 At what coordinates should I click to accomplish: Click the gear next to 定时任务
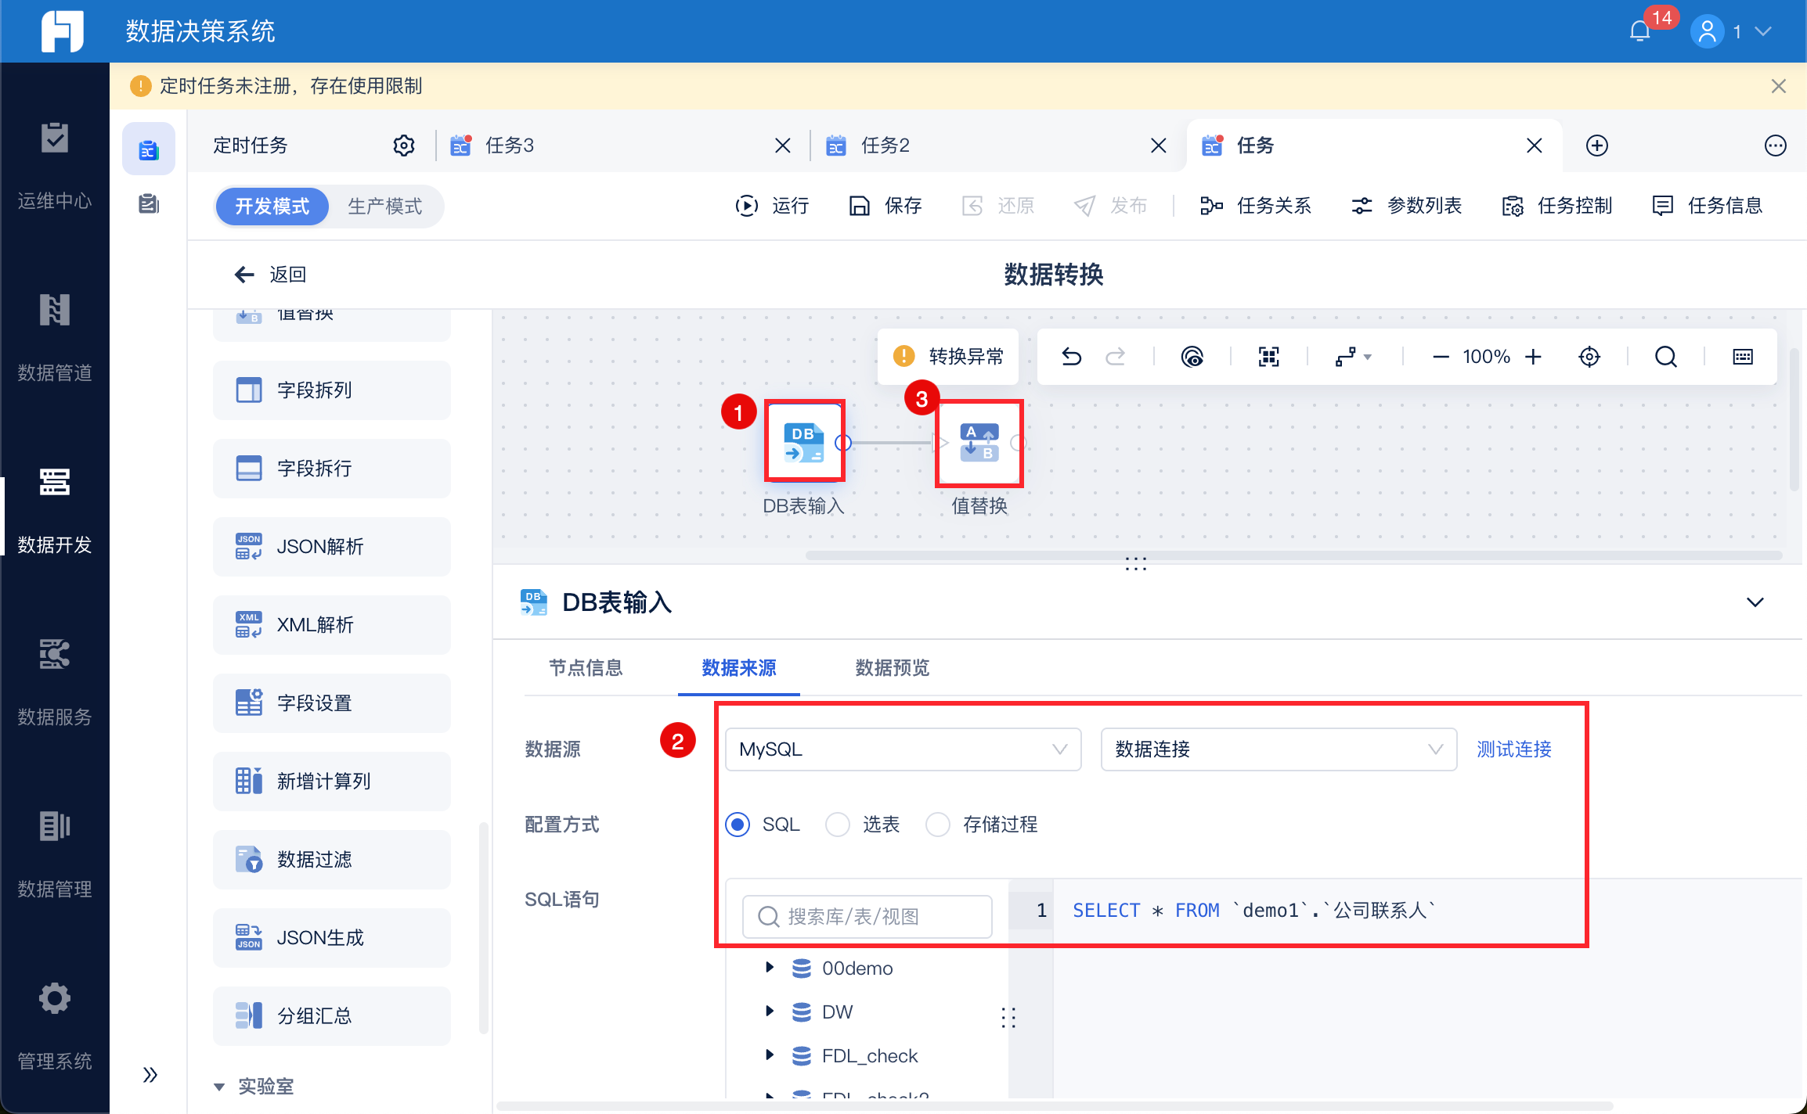click(403, 146)
